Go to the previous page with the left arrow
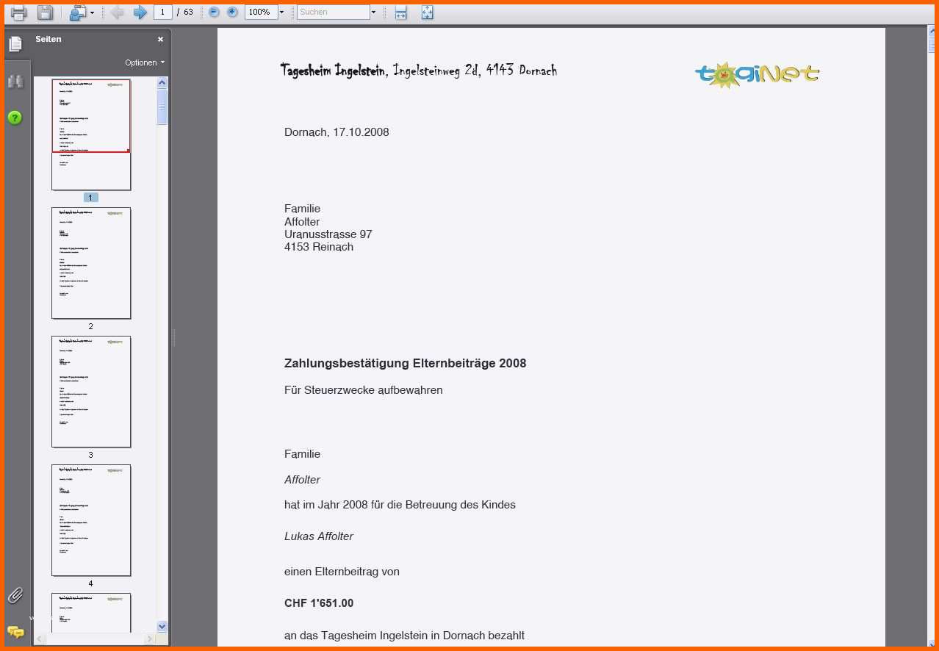This screenshot has height=651, width=939. pos(117,12)
